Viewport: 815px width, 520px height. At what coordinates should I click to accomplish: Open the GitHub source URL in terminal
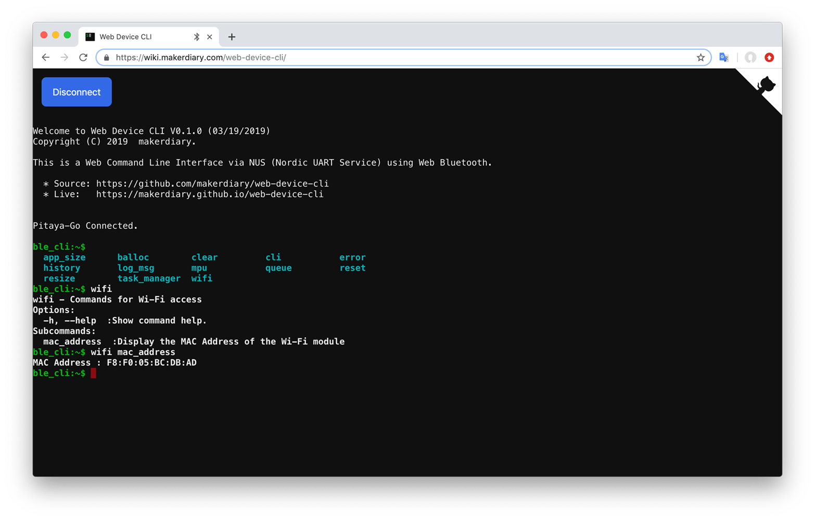(x=212, y=184)
